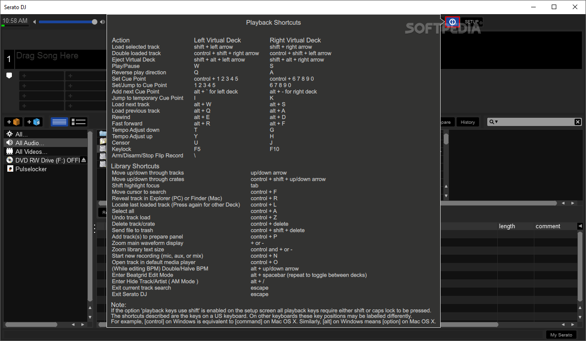Click the white cue point marker icon
This screenshot has width=586, height=341.
(9, 75)
